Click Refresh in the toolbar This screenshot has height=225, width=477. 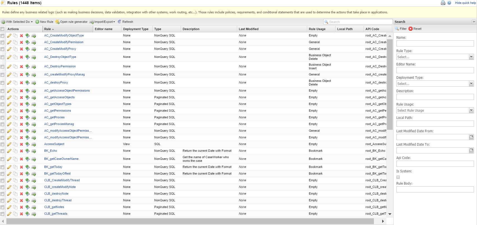pyautogui.click(x=125, y=22)
